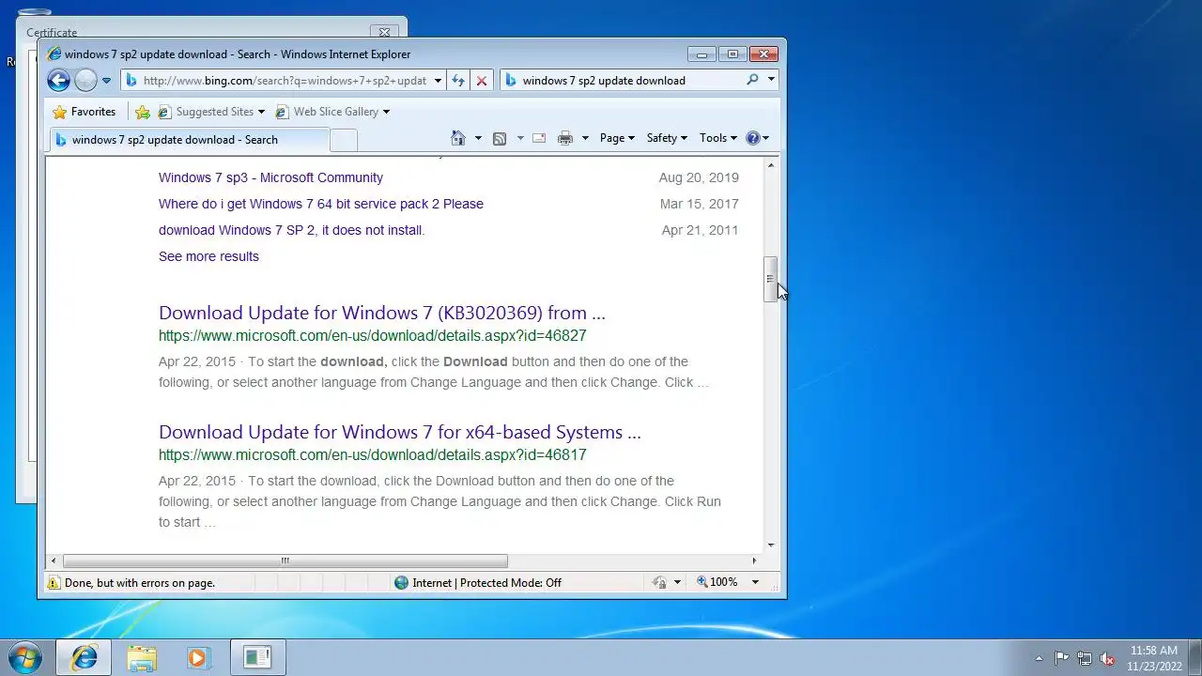1202x676 pixels.
Task: Click the 100% zoom level button
Action: [717, 583]
